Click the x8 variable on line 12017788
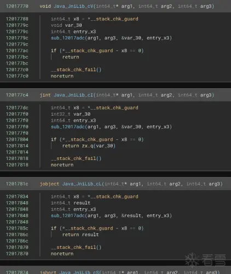Image resolution: width=231 pixels, height=274 pixels. click(76, 19)
